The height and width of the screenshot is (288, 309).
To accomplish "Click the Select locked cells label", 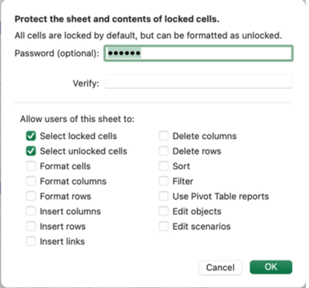I will pos(78,136).
